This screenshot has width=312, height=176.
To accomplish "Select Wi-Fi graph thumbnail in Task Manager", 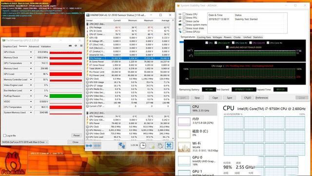I will [184, 147].
